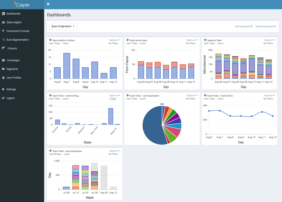This screenshot has width=282, height=202.
Task: Expand Options on Event Total - Credit Check widget
Action: [269, 96]
